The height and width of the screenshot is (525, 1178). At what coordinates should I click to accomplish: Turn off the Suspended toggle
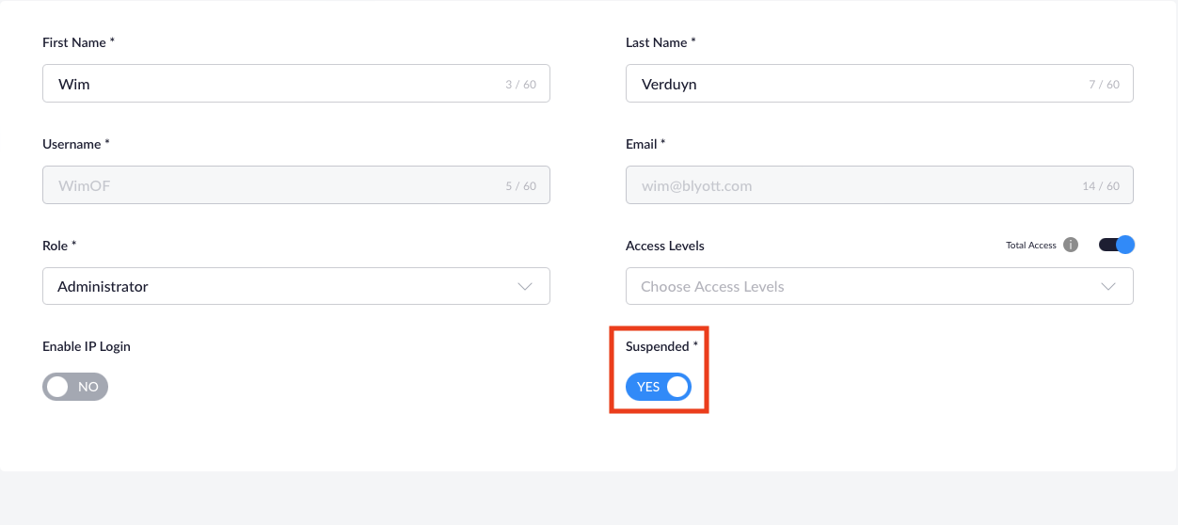pyautogui.click(x=659, y=387)
